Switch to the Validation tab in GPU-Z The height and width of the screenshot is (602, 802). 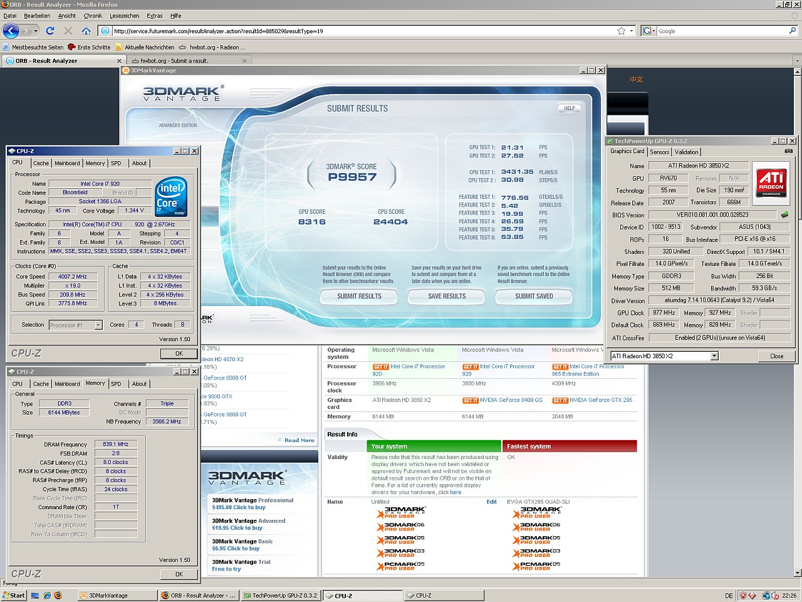[686, 152]
